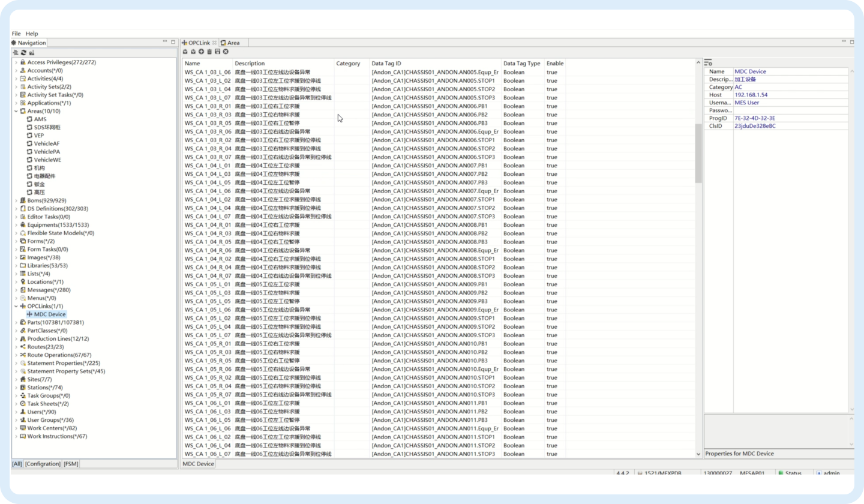This screenshot has width=864, height=504.
Task: Collapse the Areas tree node
Action: point(16,111)
